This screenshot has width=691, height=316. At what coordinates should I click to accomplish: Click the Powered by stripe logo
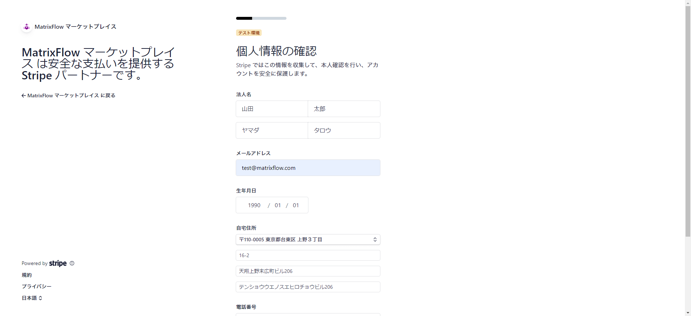(x=58, y=263)
